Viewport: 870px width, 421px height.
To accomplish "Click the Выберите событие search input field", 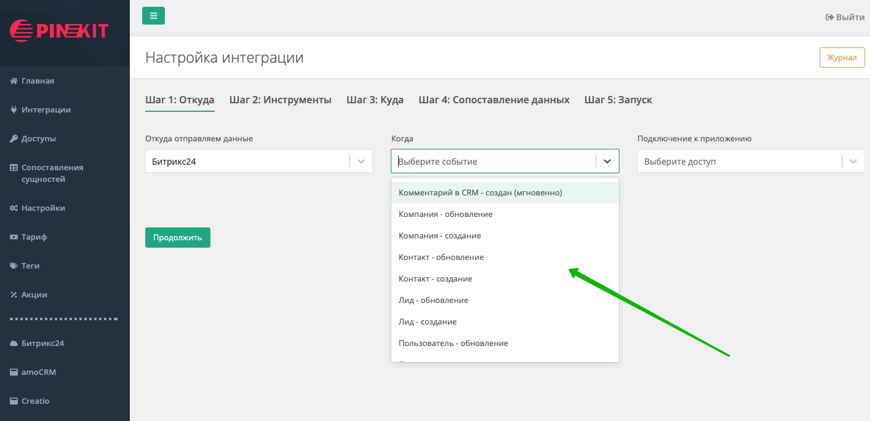I will pos(492,162).
